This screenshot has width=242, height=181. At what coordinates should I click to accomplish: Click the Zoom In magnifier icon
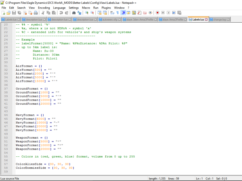tap(87, 13)
